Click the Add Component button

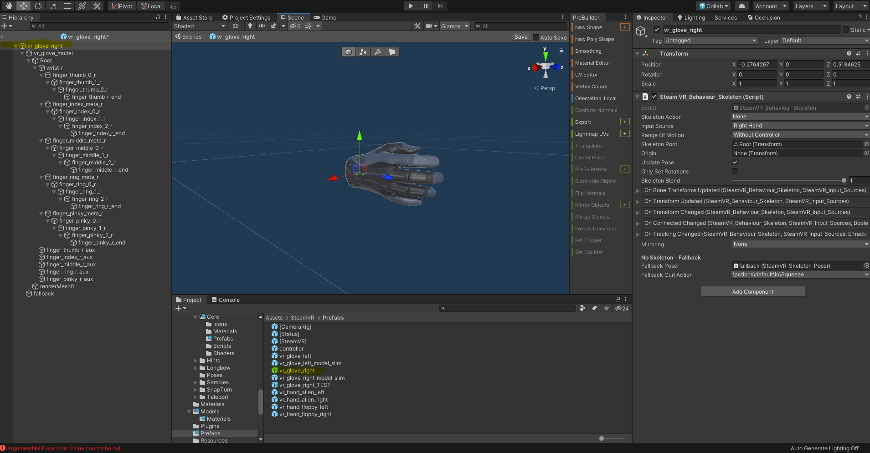(752, 291)
